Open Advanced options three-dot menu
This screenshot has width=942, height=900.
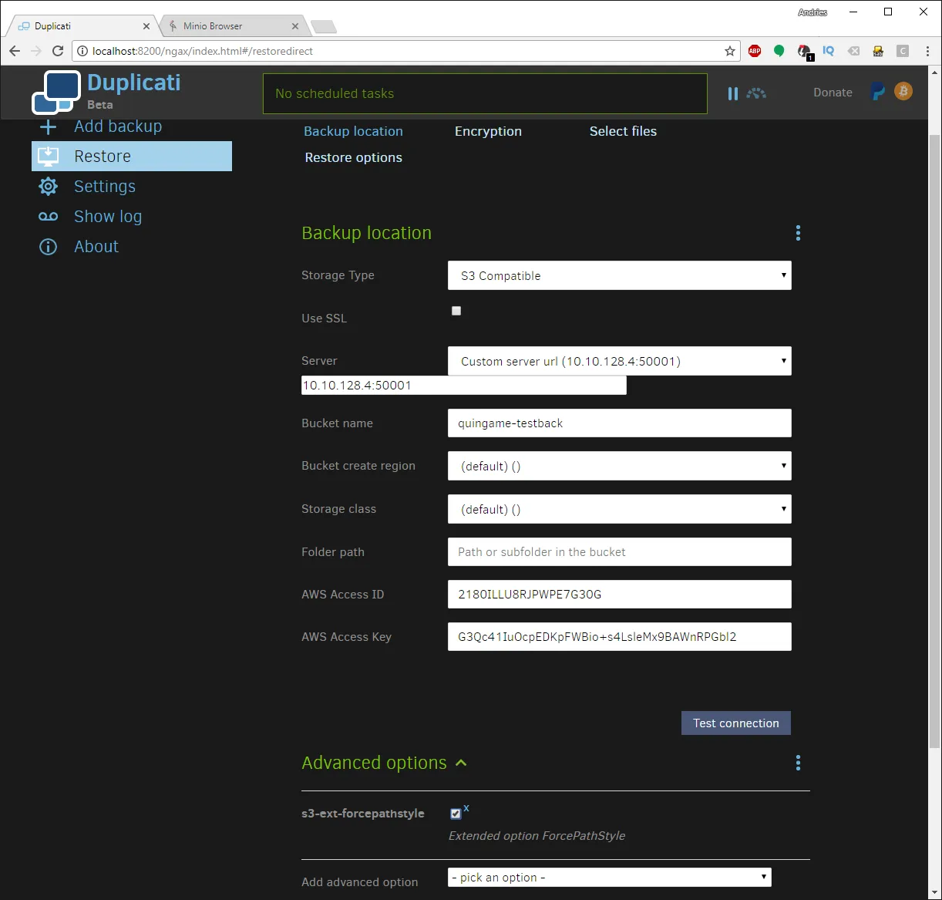click(798, 763)
